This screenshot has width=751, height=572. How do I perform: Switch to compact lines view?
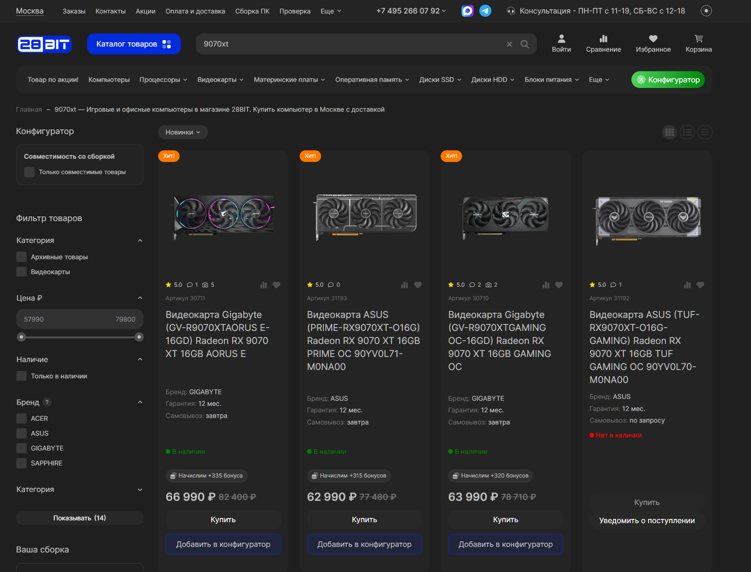[705, 132]
